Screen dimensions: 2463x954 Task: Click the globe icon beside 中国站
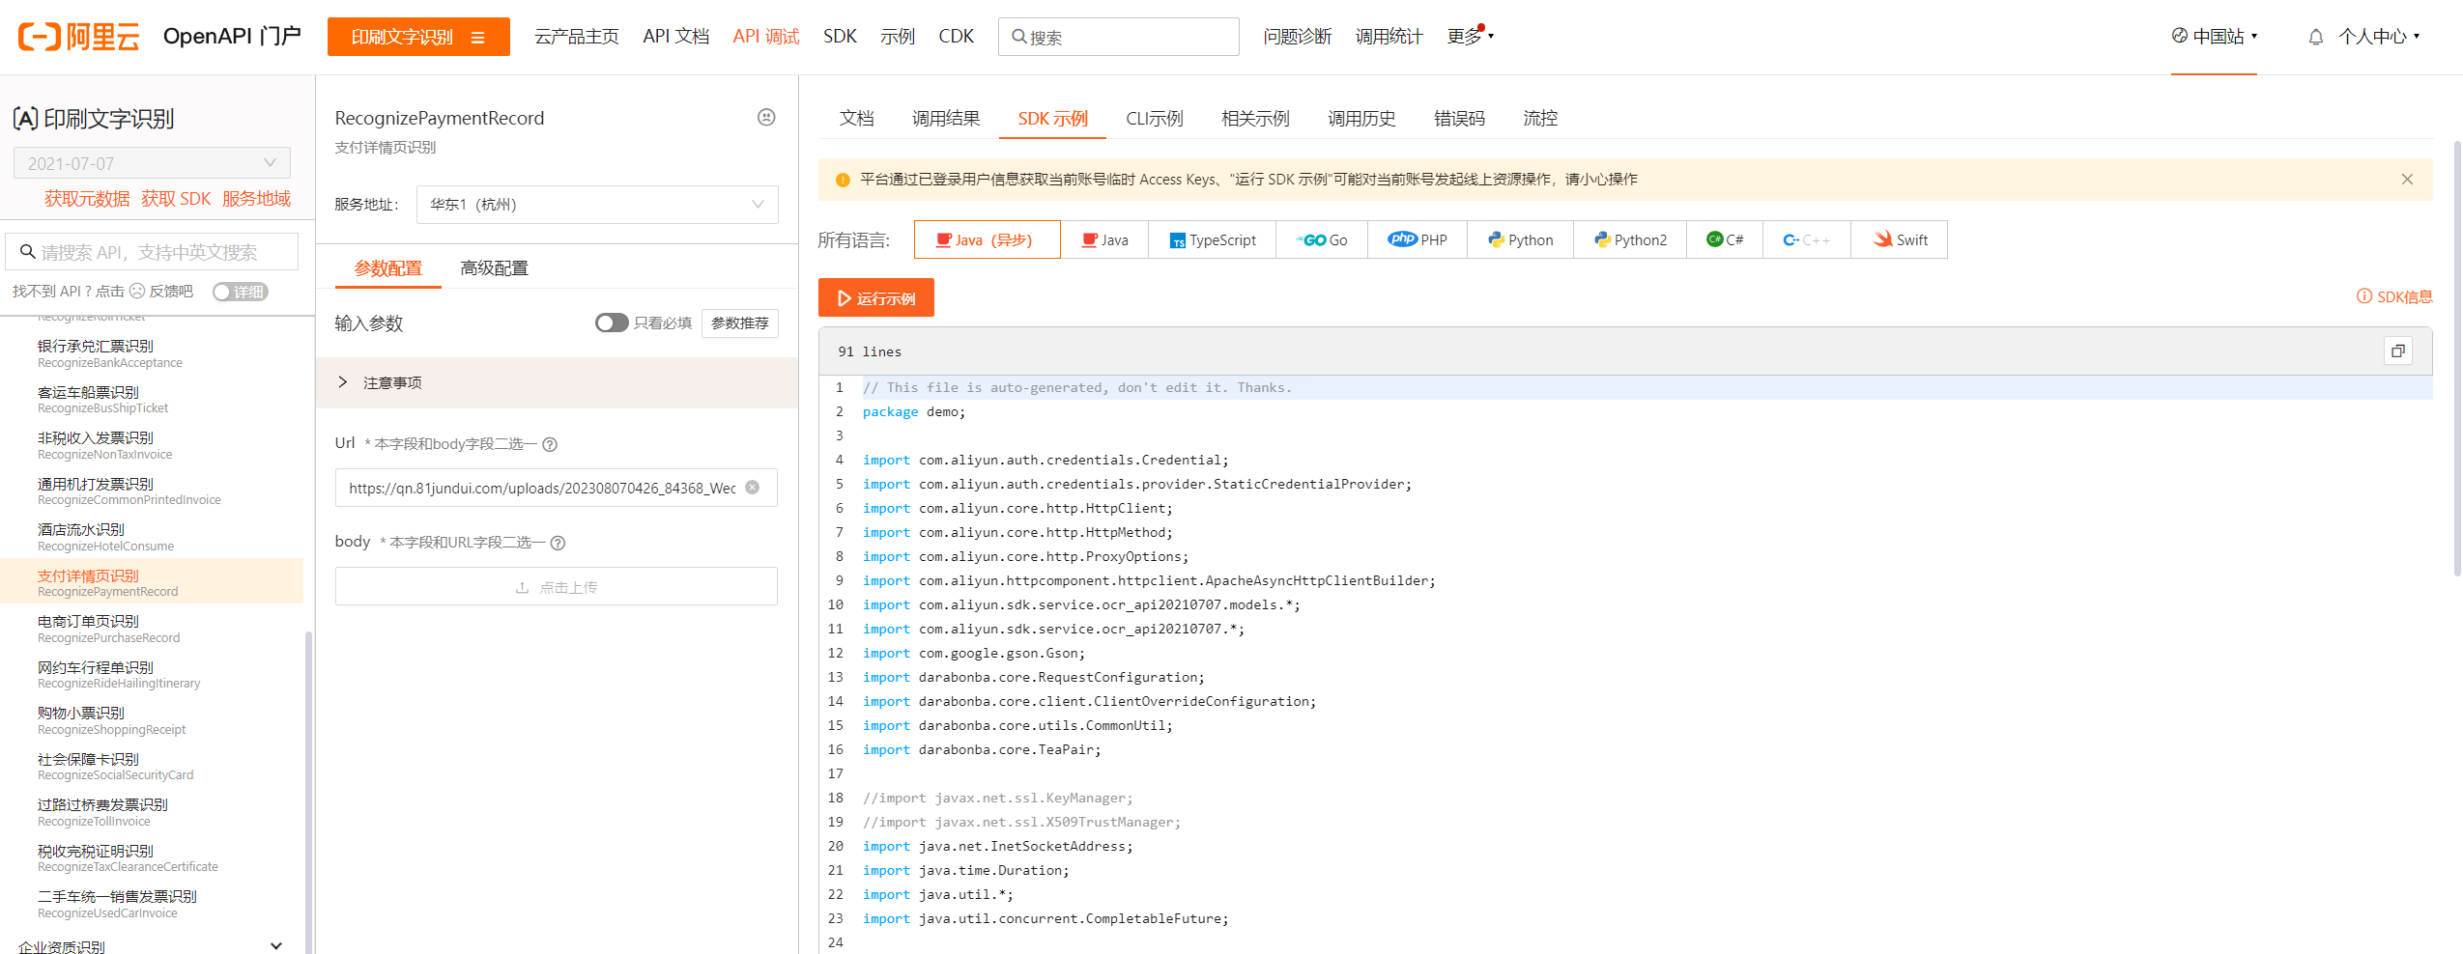[2179, 36]
